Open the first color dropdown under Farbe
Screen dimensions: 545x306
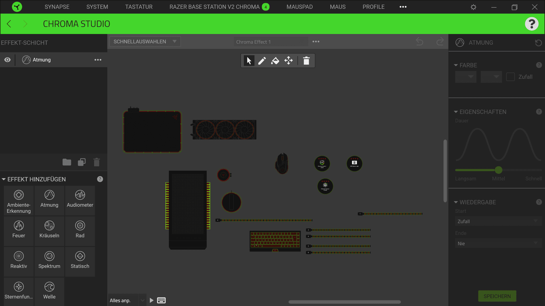pyautogui.click(x=466, y=77)
